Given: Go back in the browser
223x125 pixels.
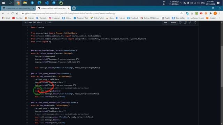Looking at the screenshot, I should coord(3,13).
